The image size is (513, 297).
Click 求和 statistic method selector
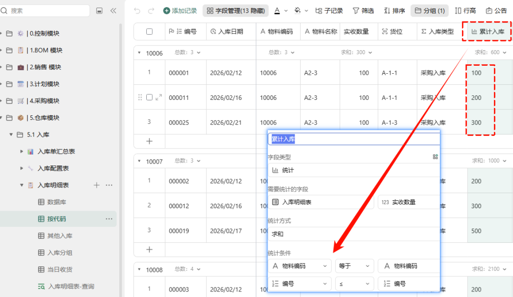[x=354, y=234]
